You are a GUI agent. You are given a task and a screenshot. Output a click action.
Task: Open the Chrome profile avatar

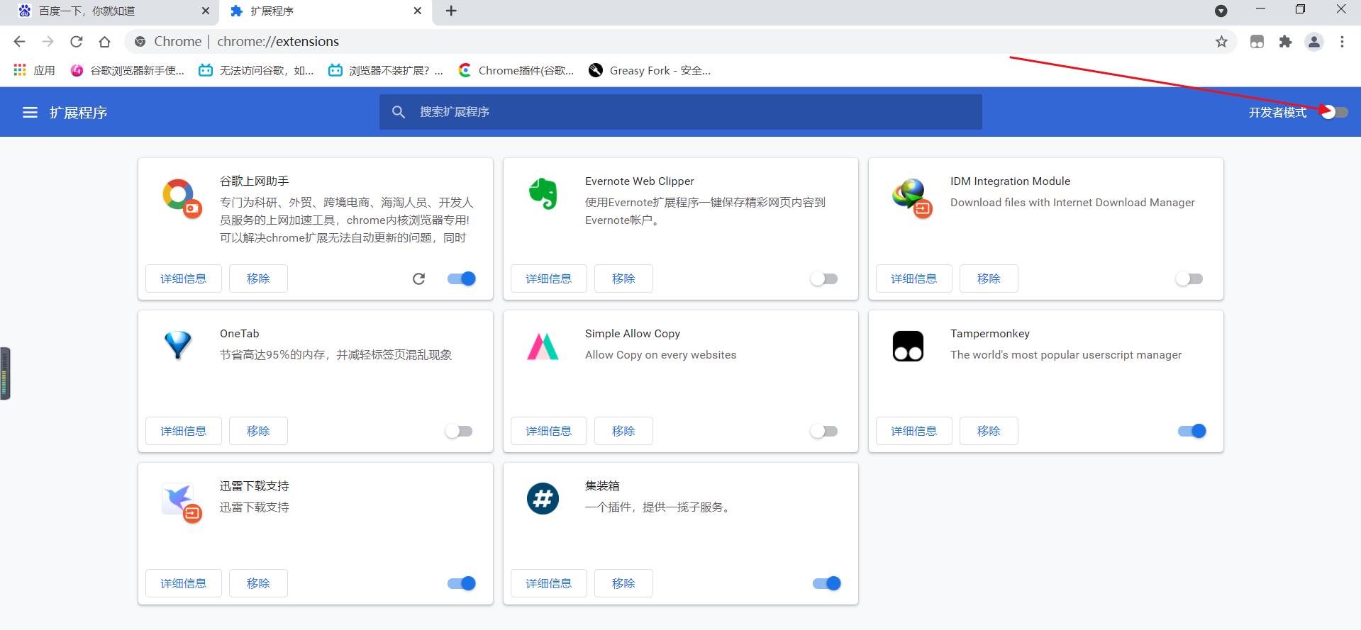click(x=1314, y=42)
